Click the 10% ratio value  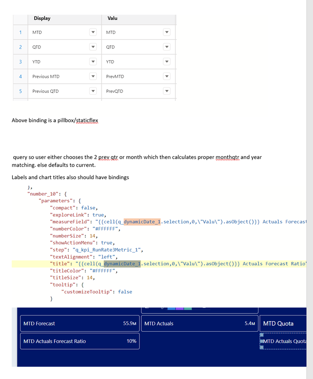click(131, 341)
